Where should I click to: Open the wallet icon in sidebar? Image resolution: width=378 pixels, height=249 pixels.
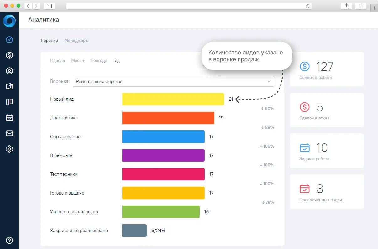[9, 86]
